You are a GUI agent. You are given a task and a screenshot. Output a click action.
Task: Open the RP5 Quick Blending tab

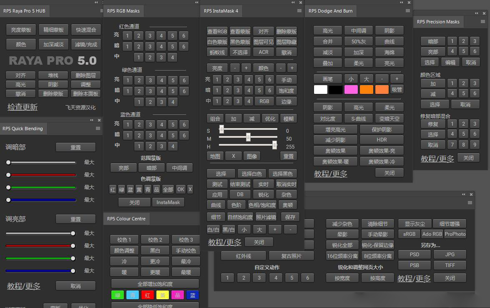coord(23,129)
